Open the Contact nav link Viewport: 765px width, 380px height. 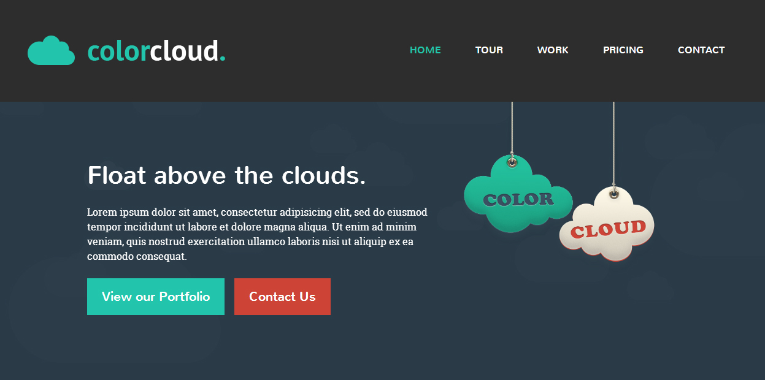tap(701, 50)
